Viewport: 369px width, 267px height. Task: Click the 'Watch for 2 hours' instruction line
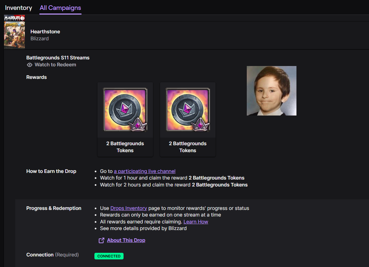[174, 185]
